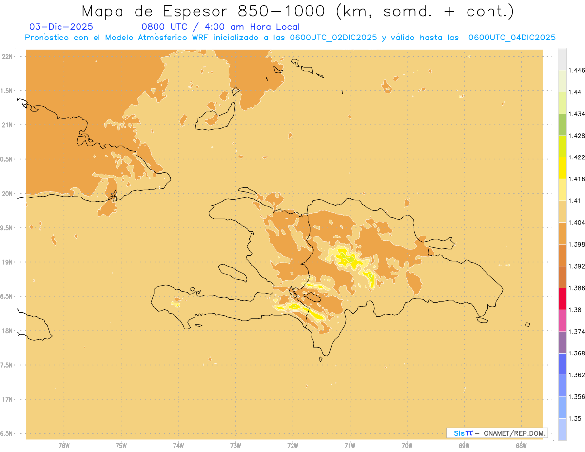This screenshot has height=452, width=585.
Task: Click the forecast date '03-Dic-2025'
Action: click(61, 27)
